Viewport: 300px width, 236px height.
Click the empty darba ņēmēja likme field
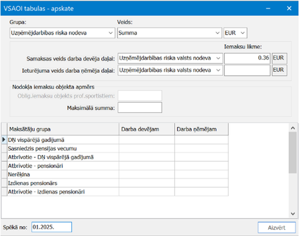[x=247, y=70]
